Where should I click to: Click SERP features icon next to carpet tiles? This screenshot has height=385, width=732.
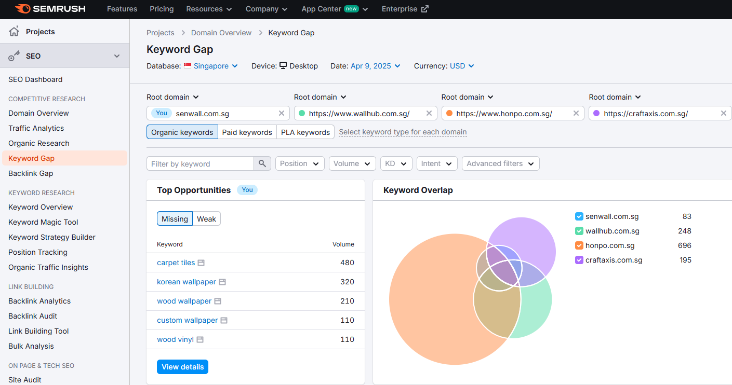click(201, 263)
